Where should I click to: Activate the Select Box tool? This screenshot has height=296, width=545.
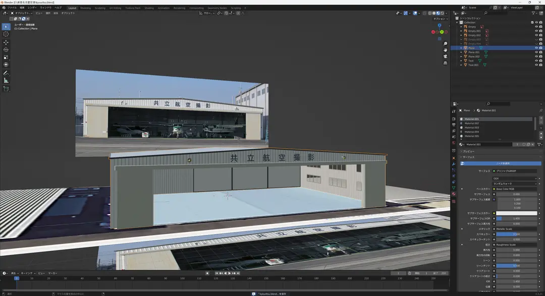6,27
